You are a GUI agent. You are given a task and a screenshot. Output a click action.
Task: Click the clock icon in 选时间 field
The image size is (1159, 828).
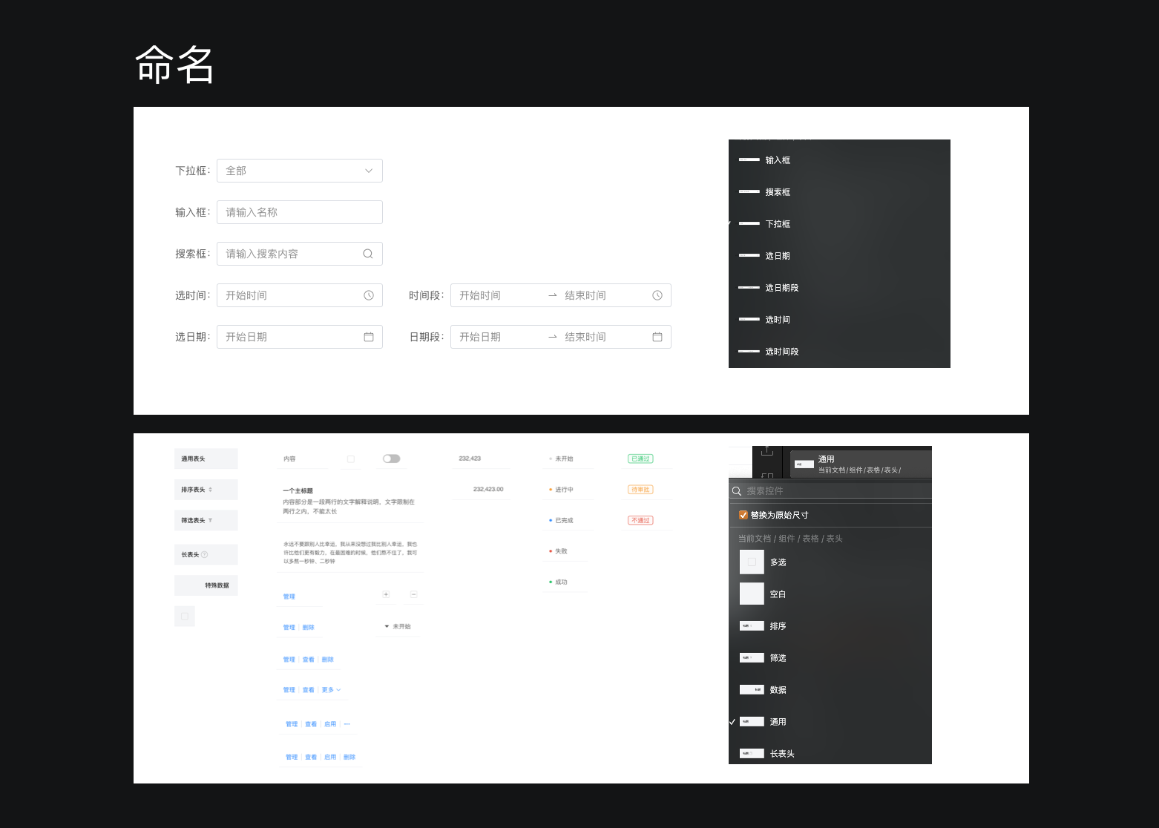tap(368, 295)
